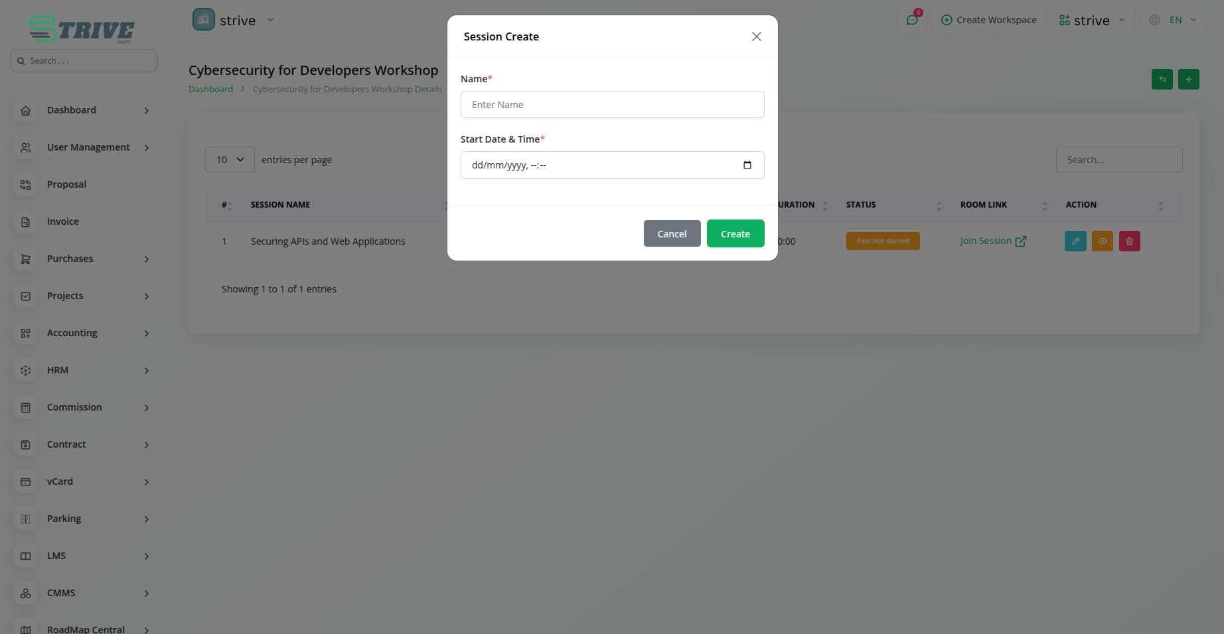
Task: Click the red trash delete icon
Action: (x=1129, y=241)
